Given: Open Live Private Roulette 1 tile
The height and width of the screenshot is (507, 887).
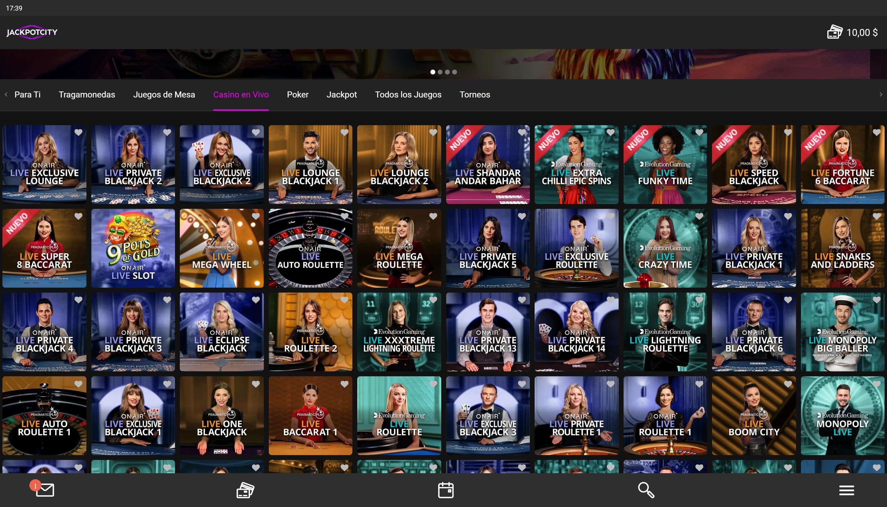Looking at the screenshot, I should [x=577, y=416].
